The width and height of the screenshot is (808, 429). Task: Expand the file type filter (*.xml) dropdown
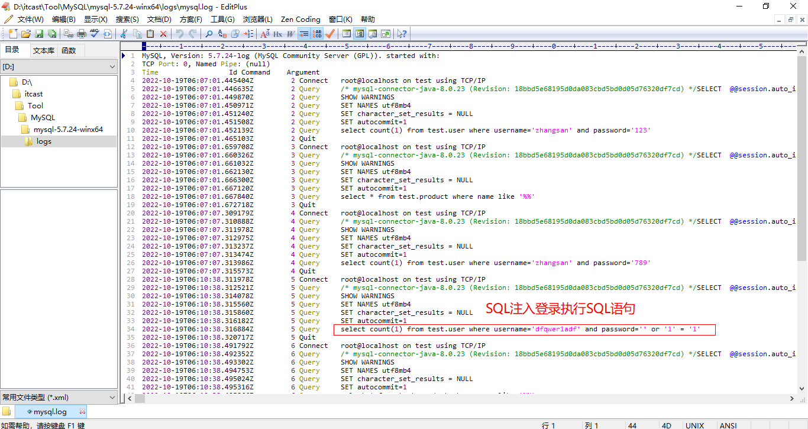point(59,397)
